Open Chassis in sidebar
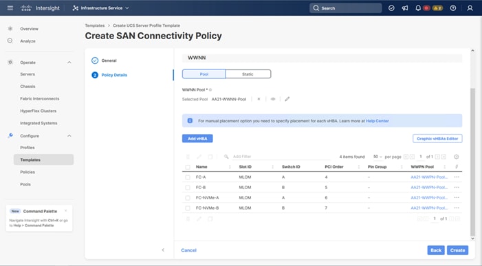 point(28,87)
